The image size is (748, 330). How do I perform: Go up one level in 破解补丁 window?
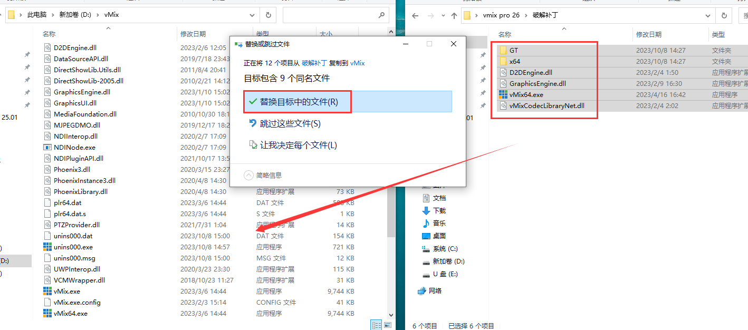click(x=454, y=15)
